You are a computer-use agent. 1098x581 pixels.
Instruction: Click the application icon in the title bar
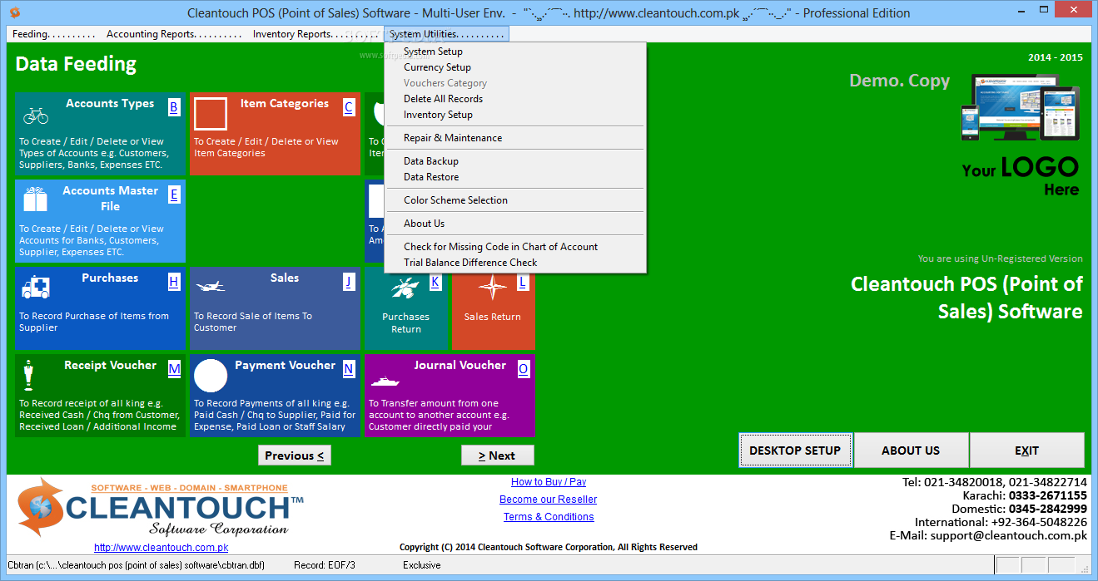[14, 12]
